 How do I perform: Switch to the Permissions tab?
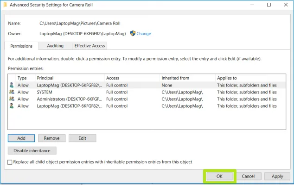[21, 46]
